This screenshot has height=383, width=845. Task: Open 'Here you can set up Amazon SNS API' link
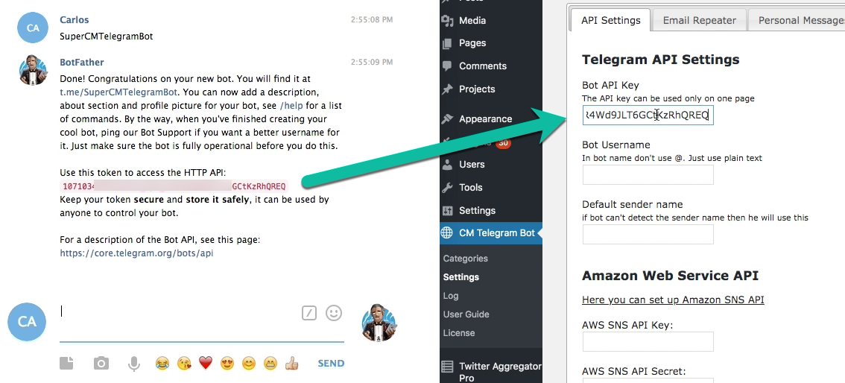[673, 300]
